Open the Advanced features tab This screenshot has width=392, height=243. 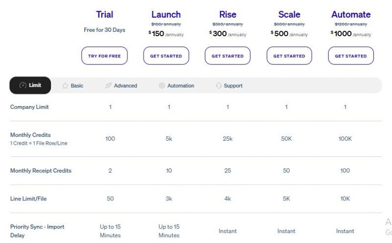tap(121, 86)
